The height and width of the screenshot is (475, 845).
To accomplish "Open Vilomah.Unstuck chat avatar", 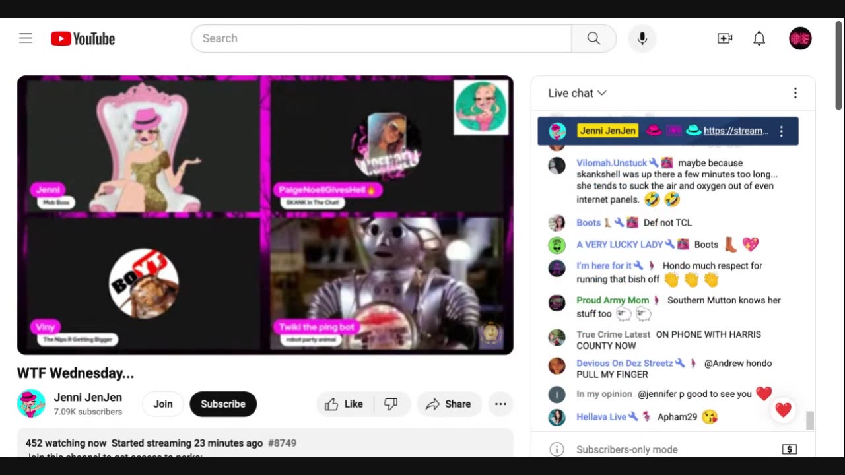I will point(557,165).
